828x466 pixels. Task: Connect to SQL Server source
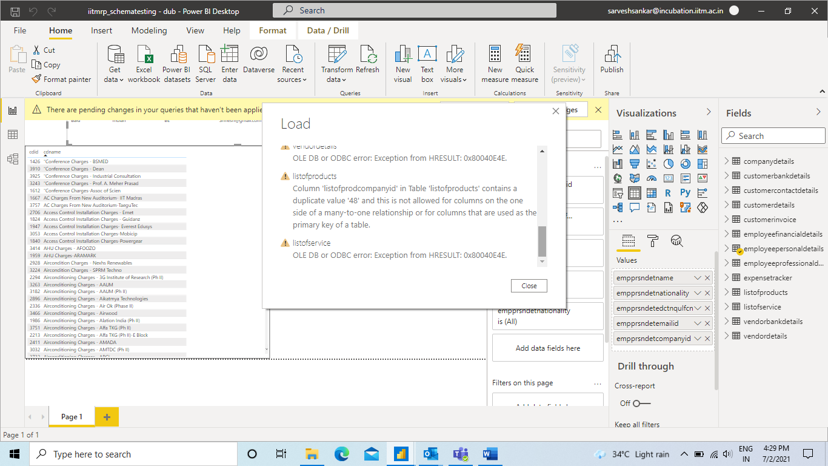pyautogui.click(x=205, y=64)
